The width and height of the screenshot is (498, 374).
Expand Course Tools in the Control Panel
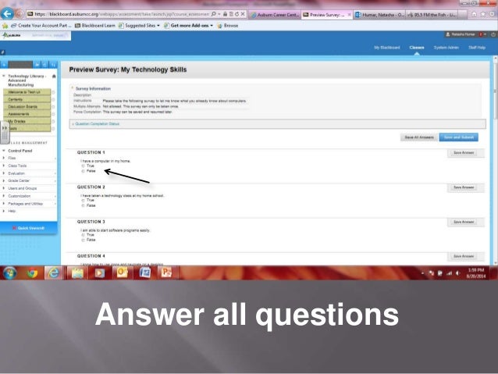(4, 166)
